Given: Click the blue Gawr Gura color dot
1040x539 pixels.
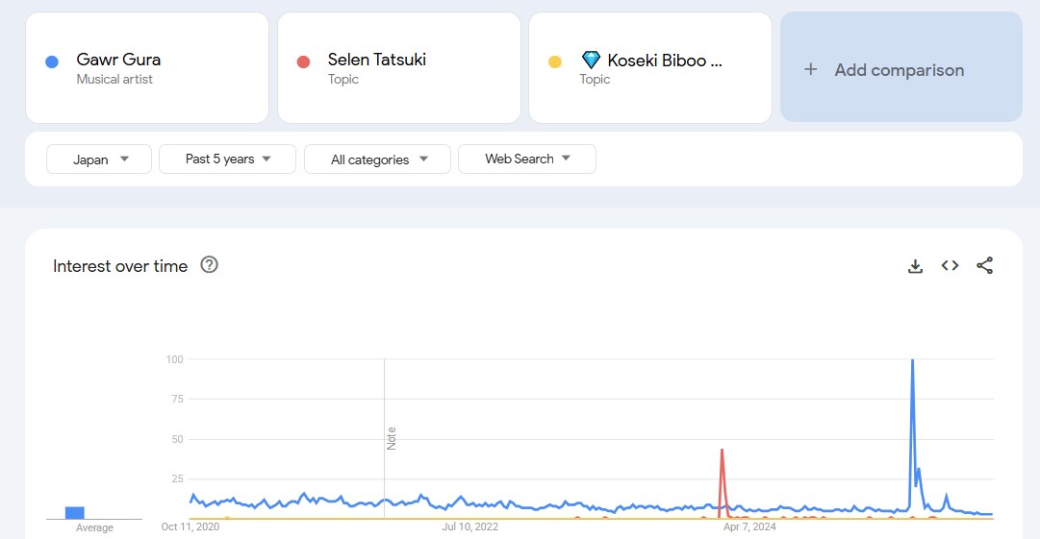Looking at the screenshot, I should [x=52, y=61].
